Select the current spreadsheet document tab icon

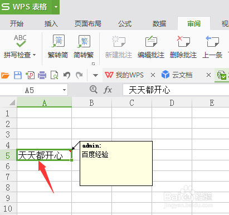pos(222,75)
